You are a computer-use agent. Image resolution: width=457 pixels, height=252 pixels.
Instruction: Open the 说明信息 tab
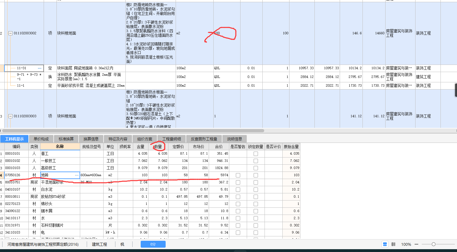[235, 139]
